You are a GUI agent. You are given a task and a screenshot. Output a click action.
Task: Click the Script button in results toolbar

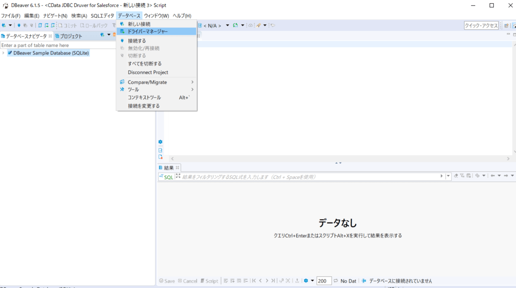pos(209,281)
